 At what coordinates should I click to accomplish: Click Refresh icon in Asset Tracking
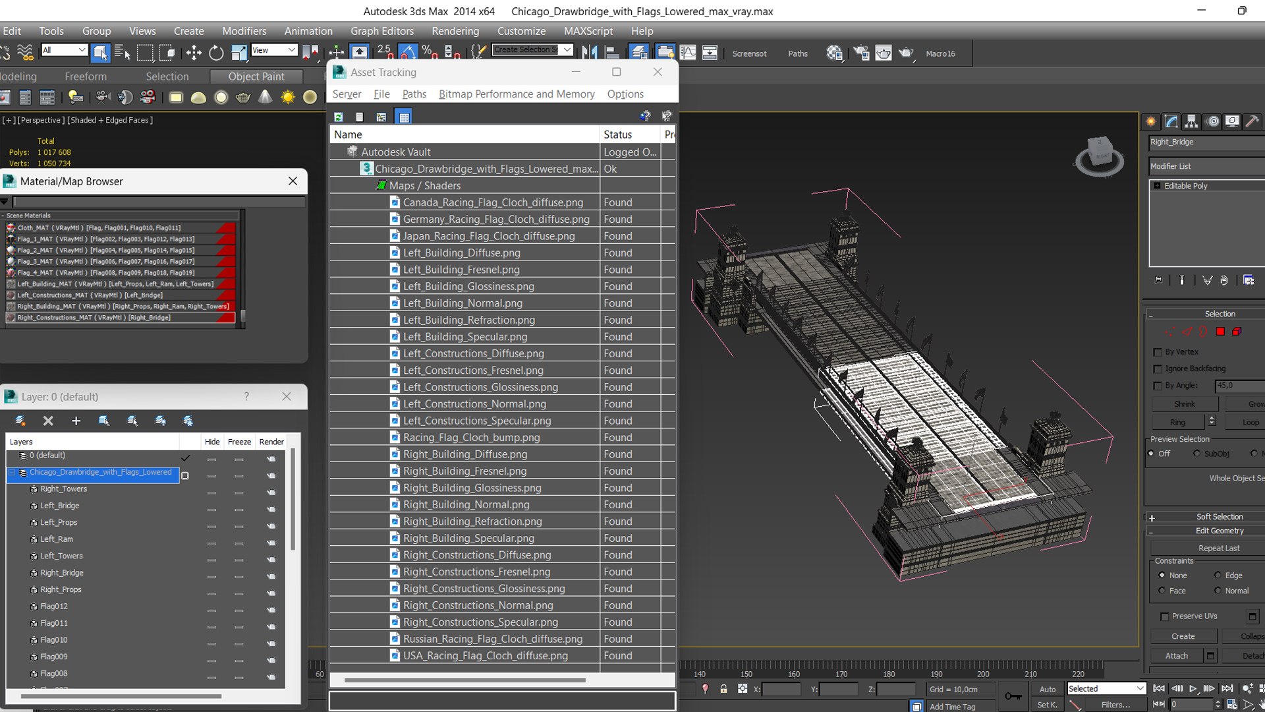(339, 117)
